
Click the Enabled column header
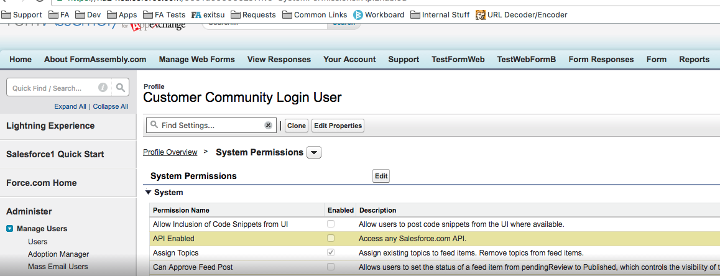341,210
